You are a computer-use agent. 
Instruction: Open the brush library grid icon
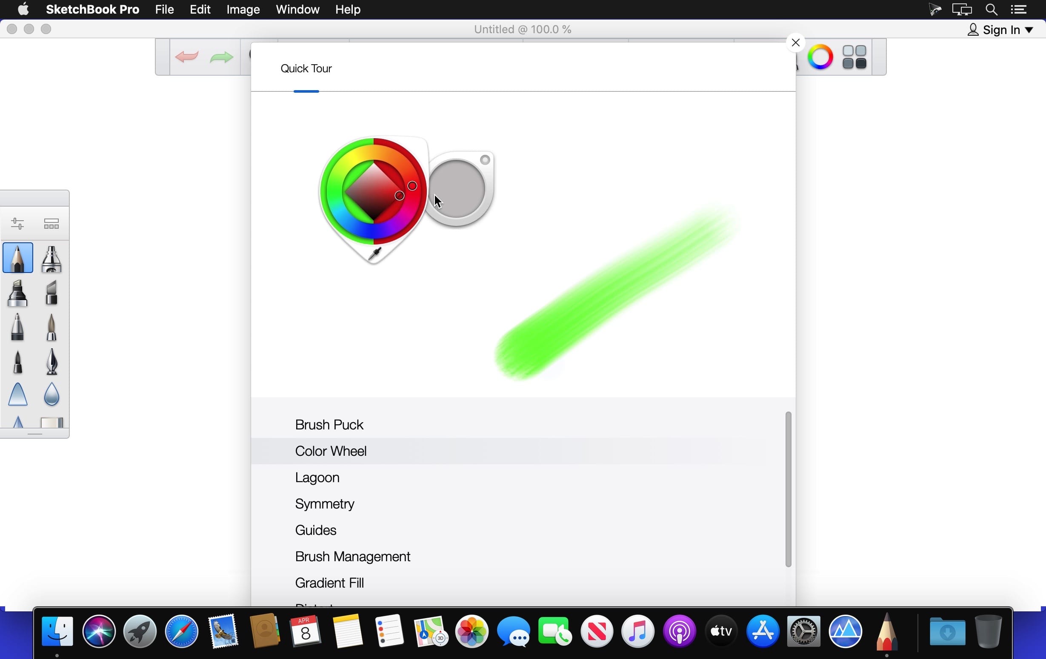tap(51, 224)
